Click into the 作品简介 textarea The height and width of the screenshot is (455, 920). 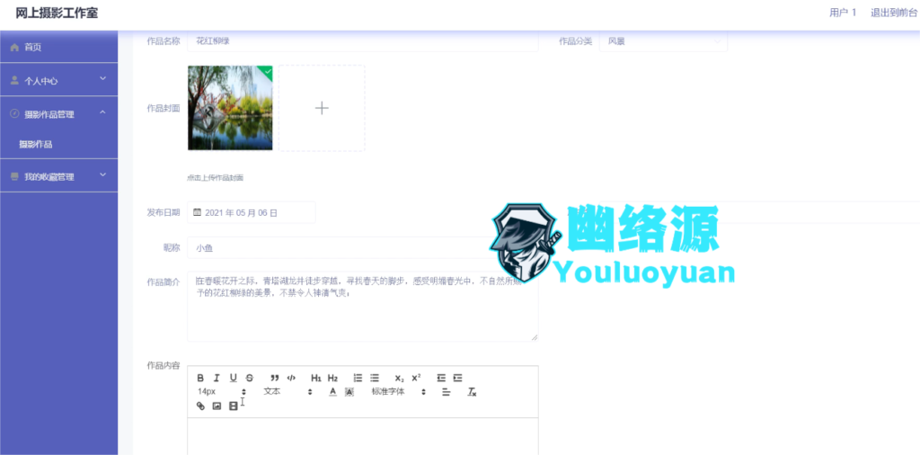pyautogui.click(x=363, y=306)
